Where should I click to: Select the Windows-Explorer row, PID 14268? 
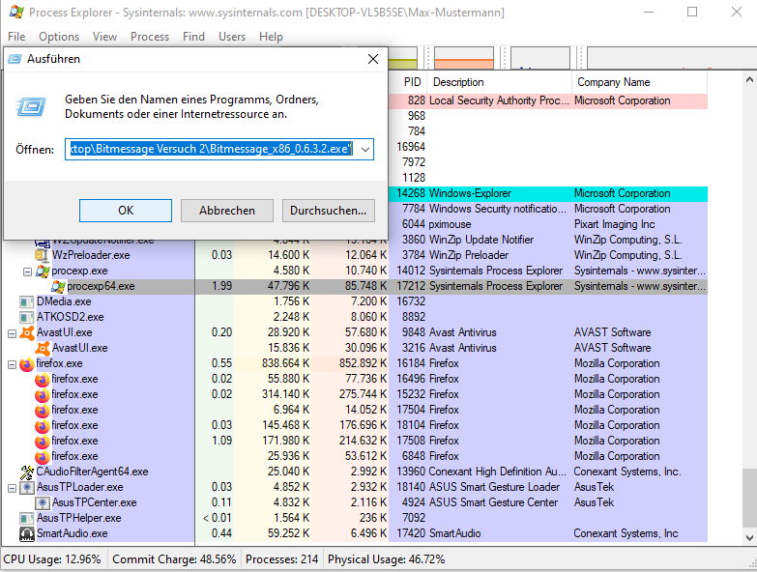tap(548, 194)
